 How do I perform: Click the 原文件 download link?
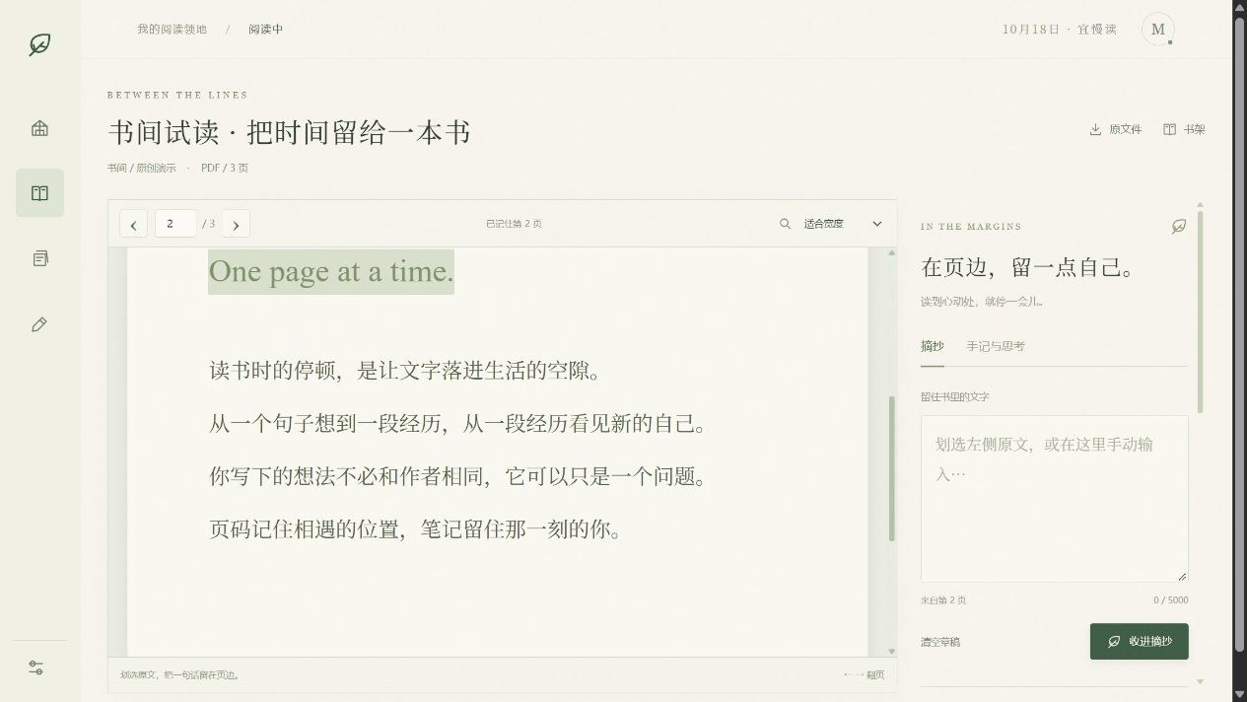pos(1115,129)
